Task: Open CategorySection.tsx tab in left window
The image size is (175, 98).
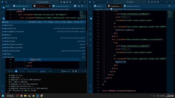Action: 61,6
